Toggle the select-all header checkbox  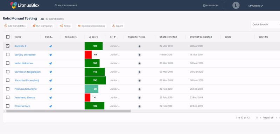tap(8, 37)
